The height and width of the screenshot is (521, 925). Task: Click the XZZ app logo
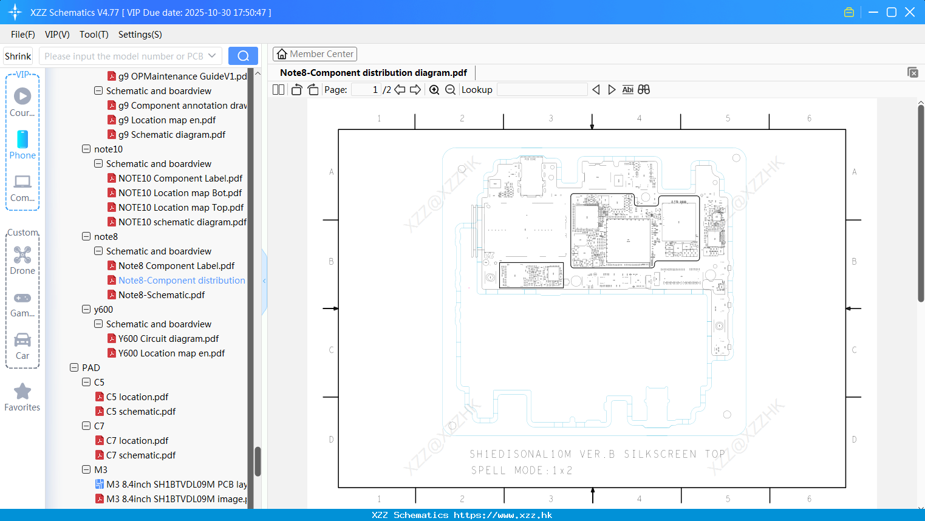pyautogui.click(x=15, y=12)
